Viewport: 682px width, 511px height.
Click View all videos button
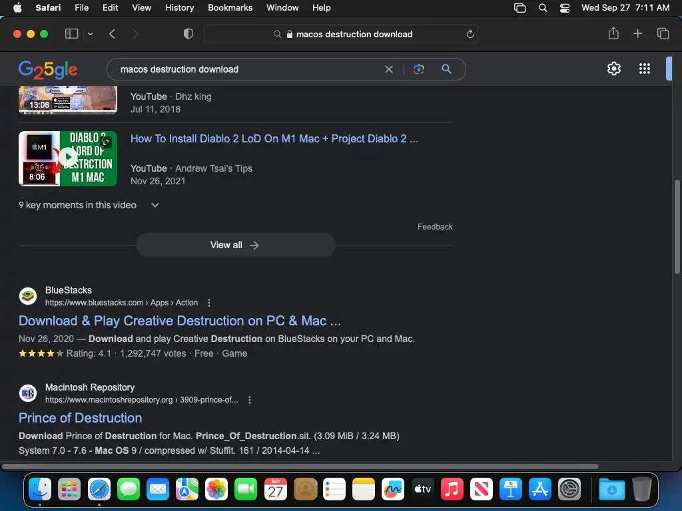pyautogui.click(x=235, y=245)
